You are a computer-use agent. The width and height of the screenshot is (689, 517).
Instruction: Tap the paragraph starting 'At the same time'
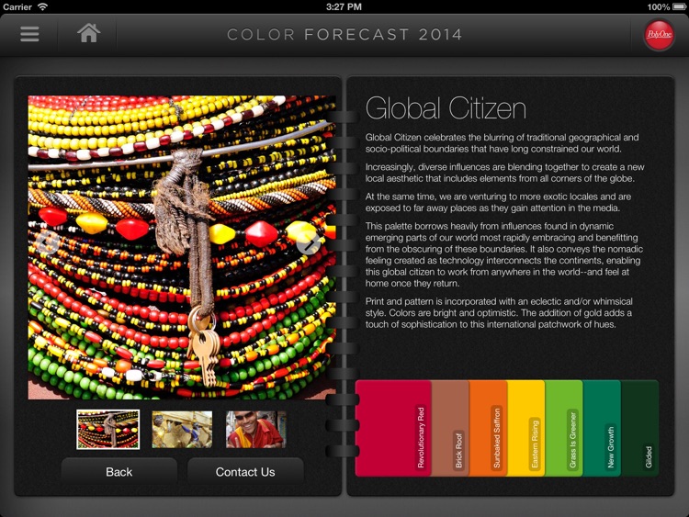(x=498, y=202)
